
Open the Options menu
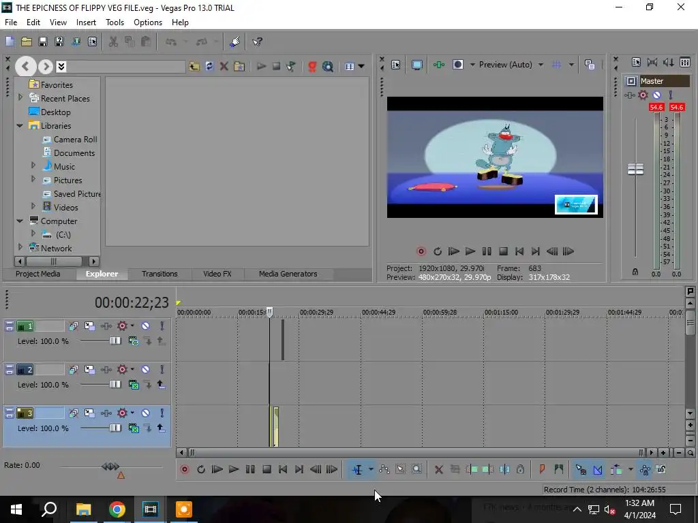[x=148, y=22]
